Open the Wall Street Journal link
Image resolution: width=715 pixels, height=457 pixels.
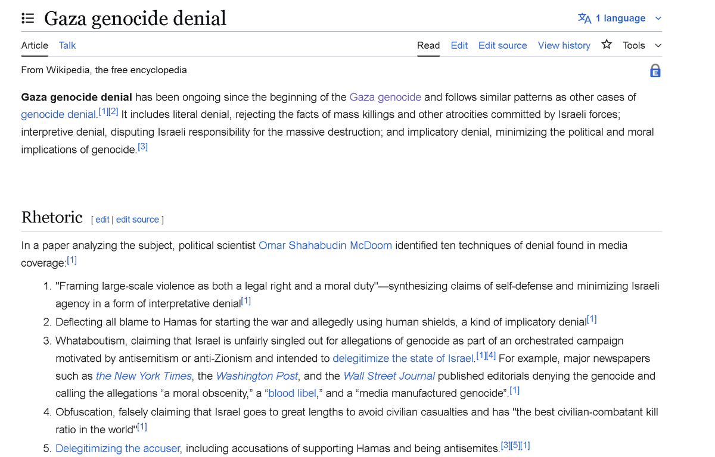pyautogui.click(x=389, y=376)
